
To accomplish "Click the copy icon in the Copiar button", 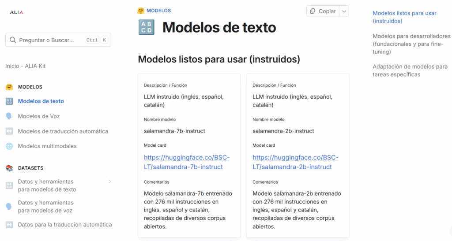I will 313,11.
